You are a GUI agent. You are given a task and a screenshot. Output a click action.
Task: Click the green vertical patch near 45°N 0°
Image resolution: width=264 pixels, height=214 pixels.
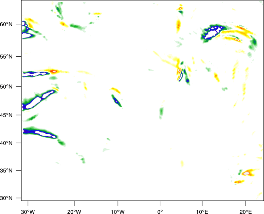(161, 112)
